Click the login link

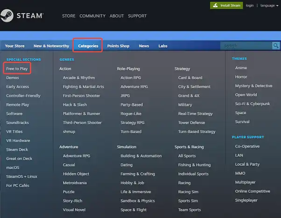point(250,6)
